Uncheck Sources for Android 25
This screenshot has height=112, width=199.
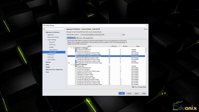[x=76, y=51]
